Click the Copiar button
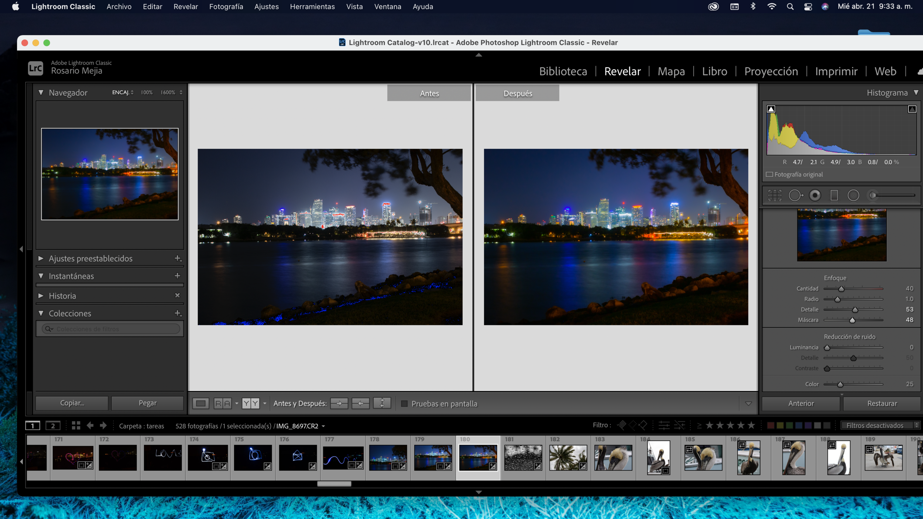Viewport: 923px width, 519px height. pyautogui.click(x=71, y=403)
